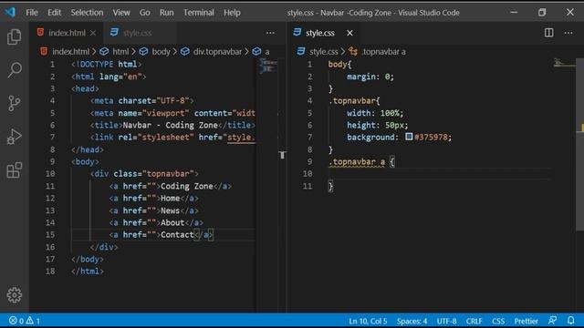Follow the style.css link in href
The image size is (584, 328).
click(x=241, y=138)
